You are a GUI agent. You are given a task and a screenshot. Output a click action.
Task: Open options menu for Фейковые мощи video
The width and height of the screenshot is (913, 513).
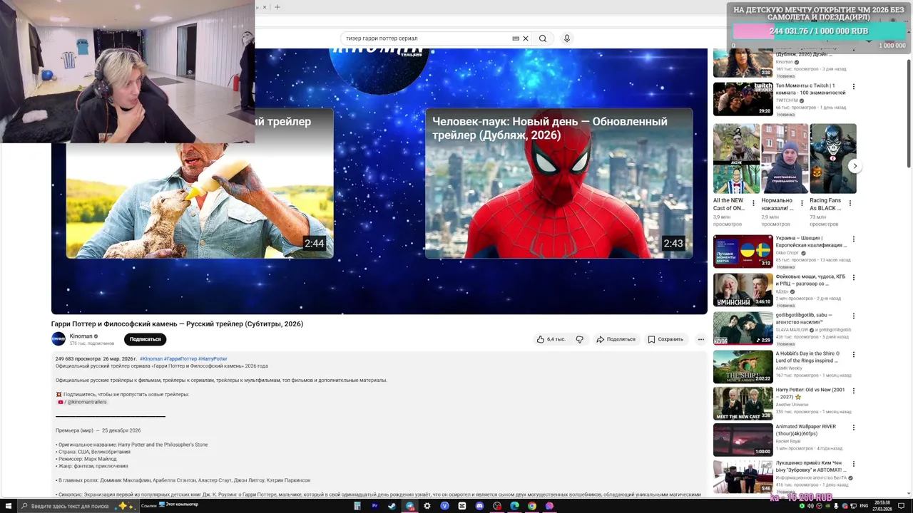tap(854, 278)
